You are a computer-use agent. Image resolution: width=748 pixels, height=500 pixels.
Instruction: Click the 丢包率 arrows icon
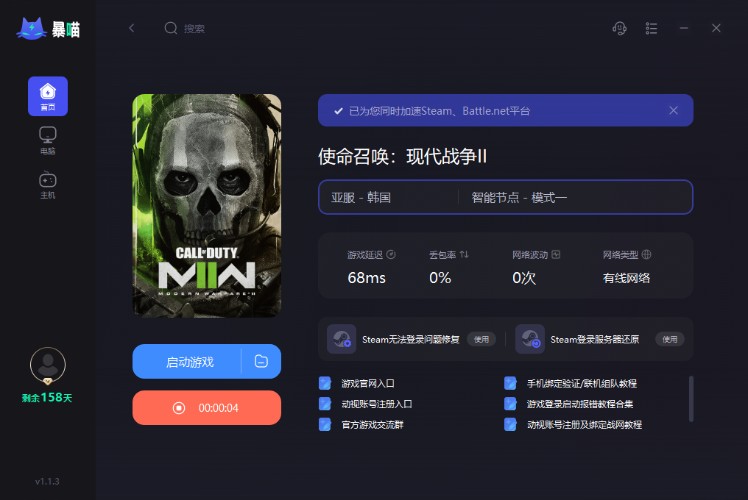[464, 254]
